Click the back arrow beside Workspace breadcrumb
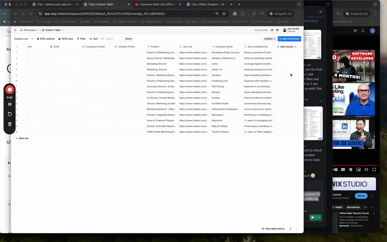This screenshot has width=387, height=242. (x=15, y=30)
